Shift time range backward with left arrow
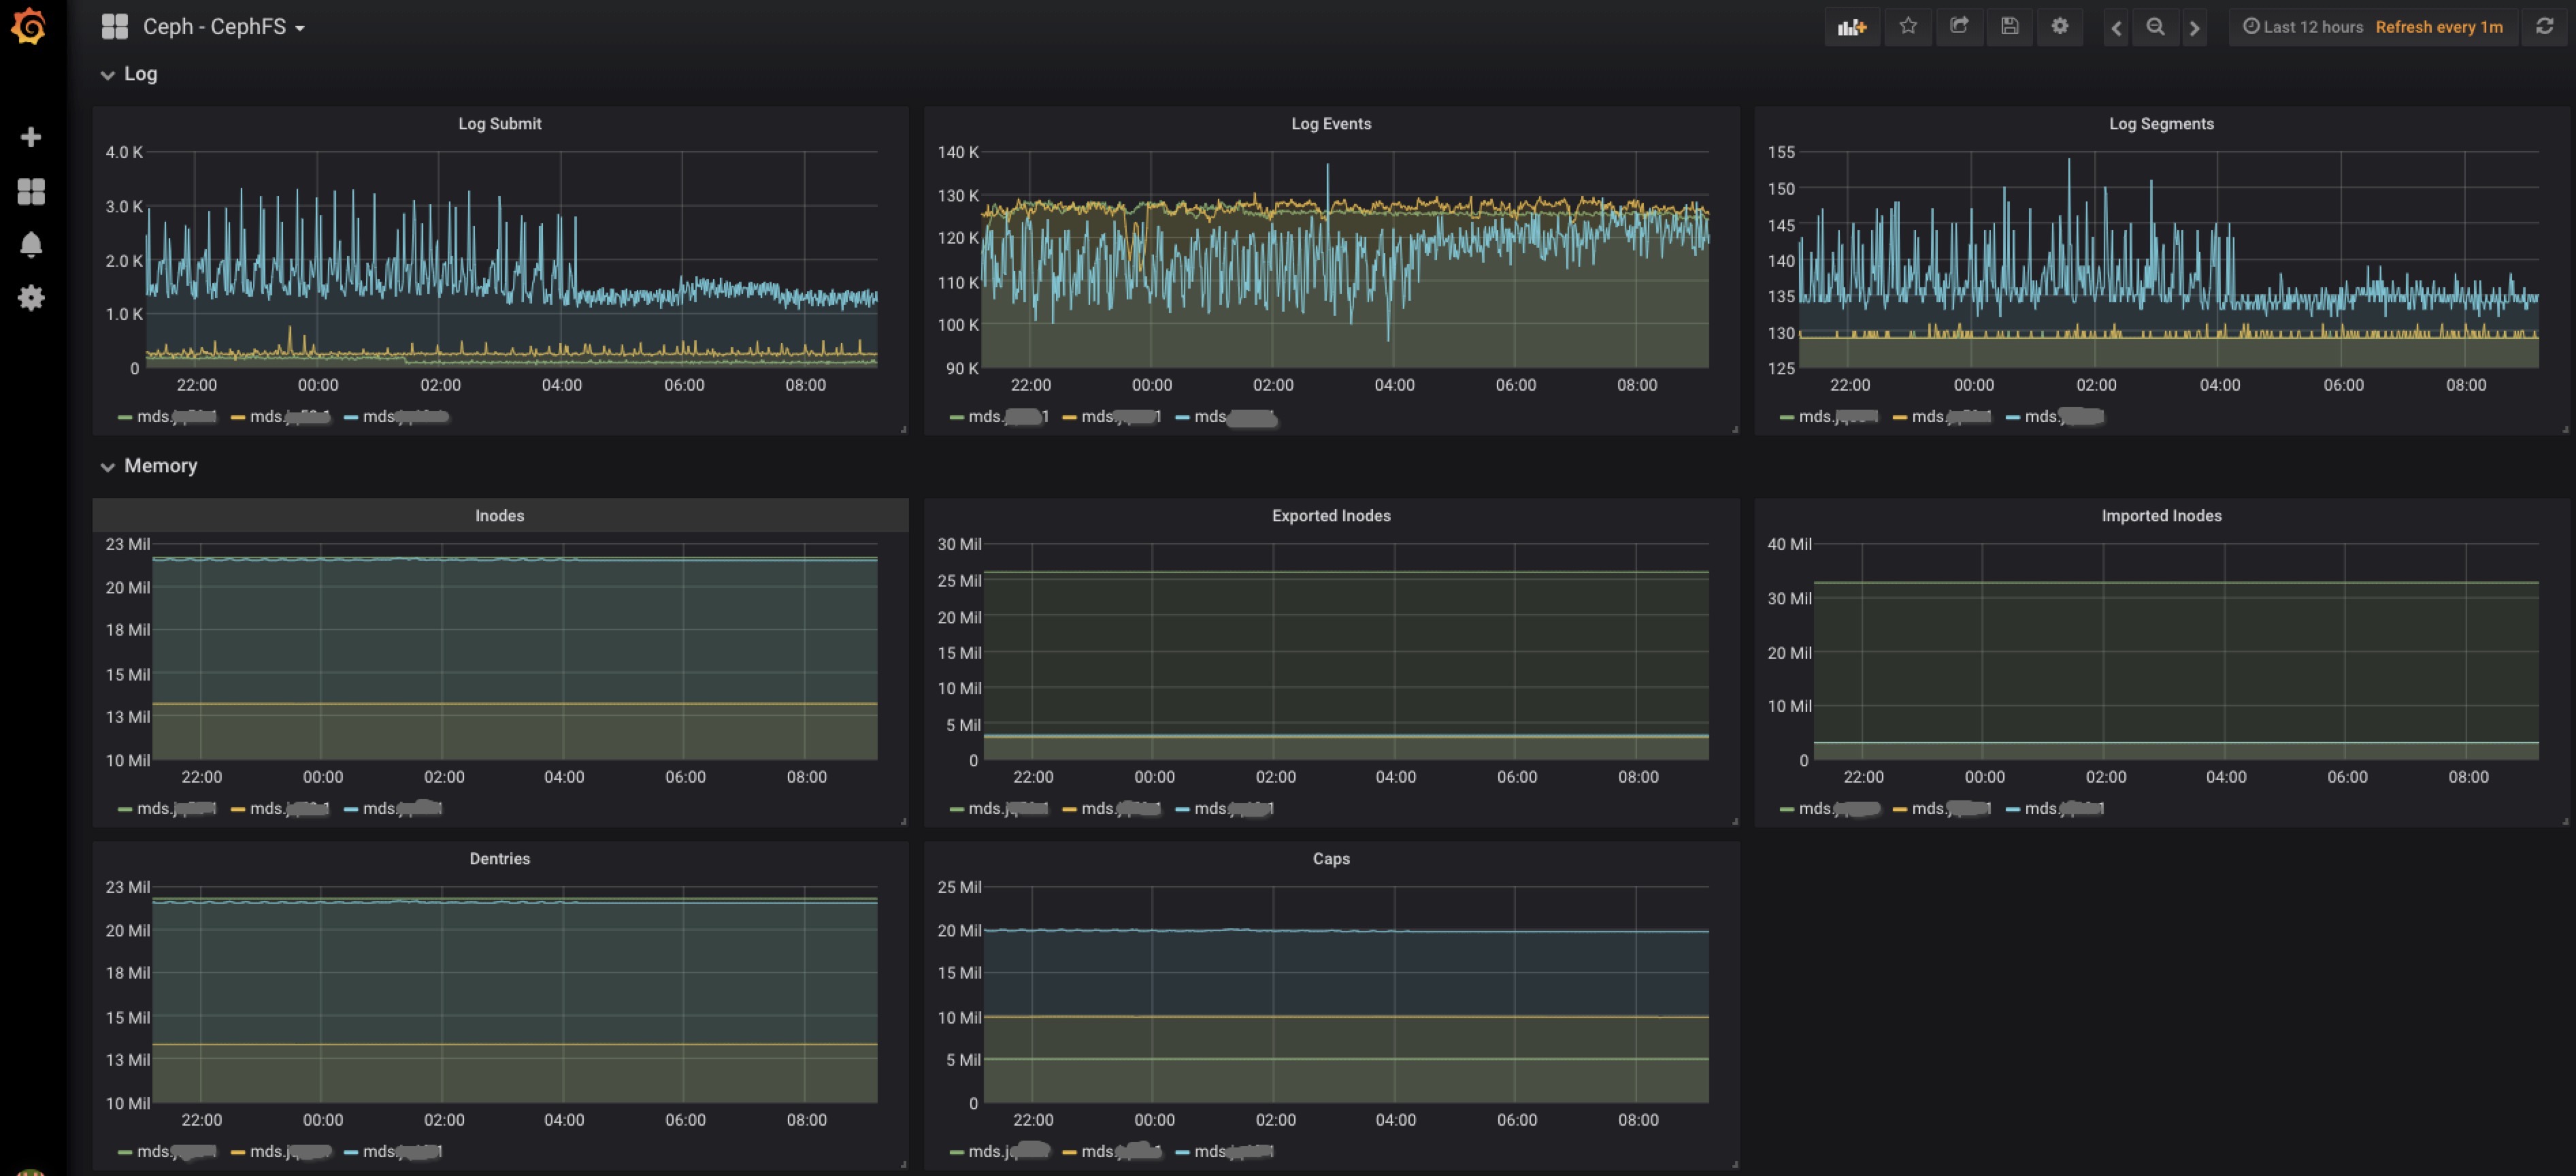 2116,28
